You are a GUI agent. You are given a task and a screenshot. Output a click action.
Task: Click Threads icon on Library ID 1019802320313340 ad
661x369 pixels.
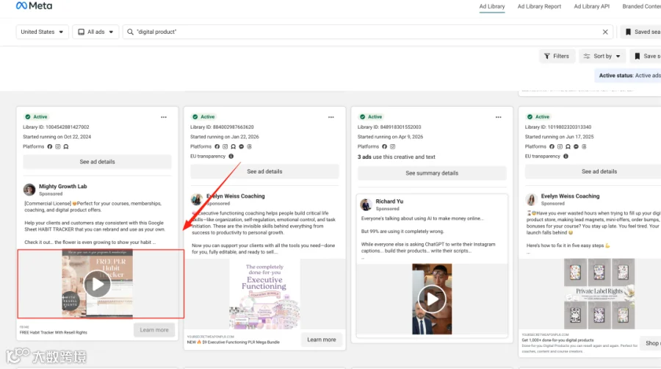coord(584,147)
